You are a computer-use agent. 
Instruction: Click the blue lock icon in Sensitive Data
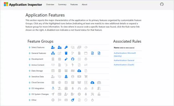point(66,77)
